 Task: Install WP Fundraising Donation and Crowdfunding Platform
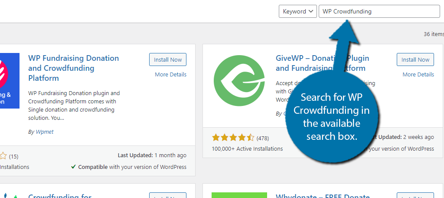coord(168,59)
